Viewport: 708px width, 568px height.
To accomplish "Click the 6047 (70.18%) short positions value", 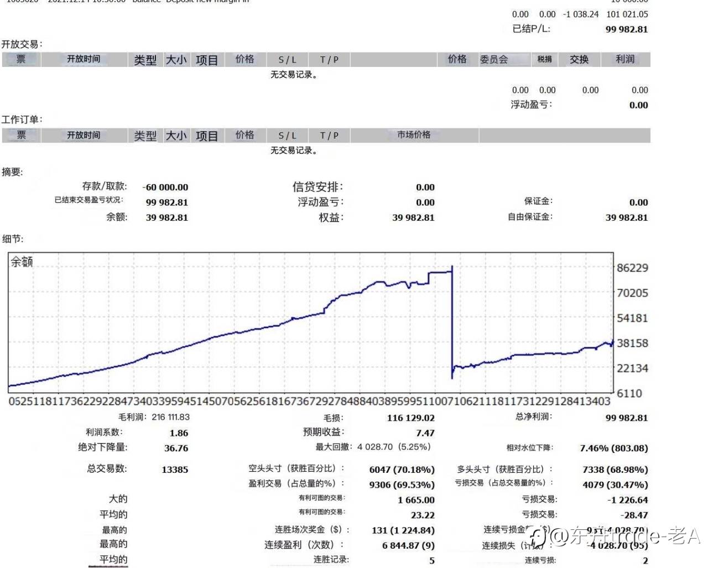I will (x=402, y=470).
